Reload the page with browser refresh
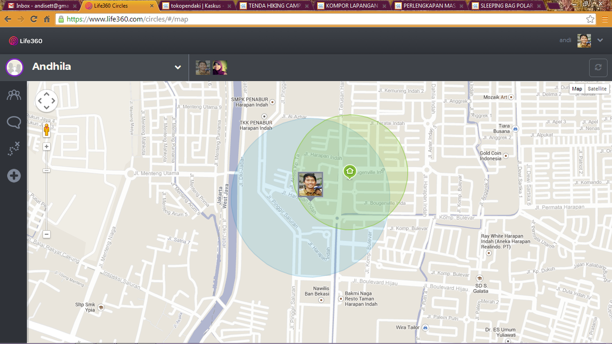This screenshot has width=612, height=344. click(x=33, y=19)
